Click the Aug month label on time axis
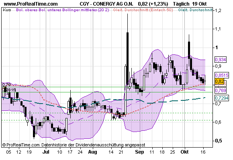Screen dimensions: 233x160 (x=92, y=152)
